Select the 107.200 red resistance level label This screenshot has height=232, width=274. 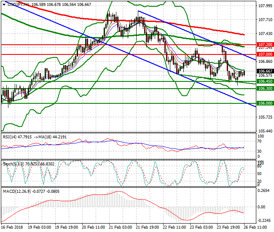click(265, 45)
